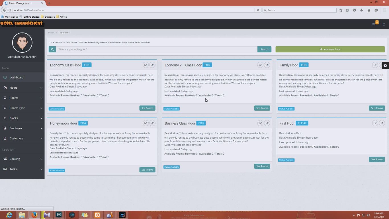Screen dimensions: 389x219
Task: Click eraser icon on Economy VIP Class Floor
Action: click(267, 65)
